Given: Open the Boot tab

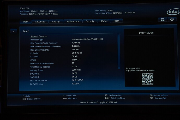Looking at the screenshot, I should coord(117,21).
